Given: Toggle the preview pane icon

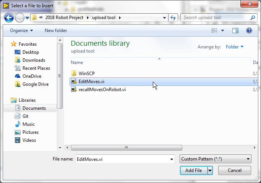Looking at the screenshot, I should point(235,30).
